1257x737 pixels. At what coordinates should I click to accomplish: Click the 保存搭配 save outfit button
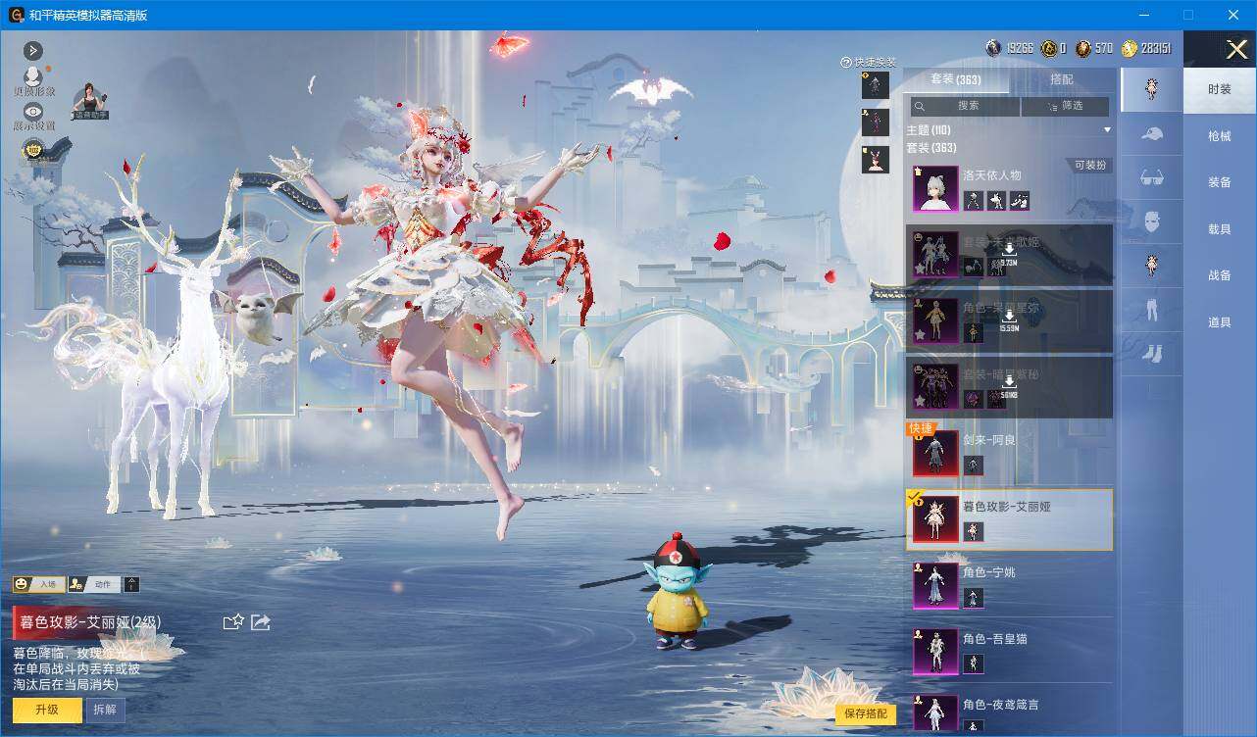click(866, 713)
